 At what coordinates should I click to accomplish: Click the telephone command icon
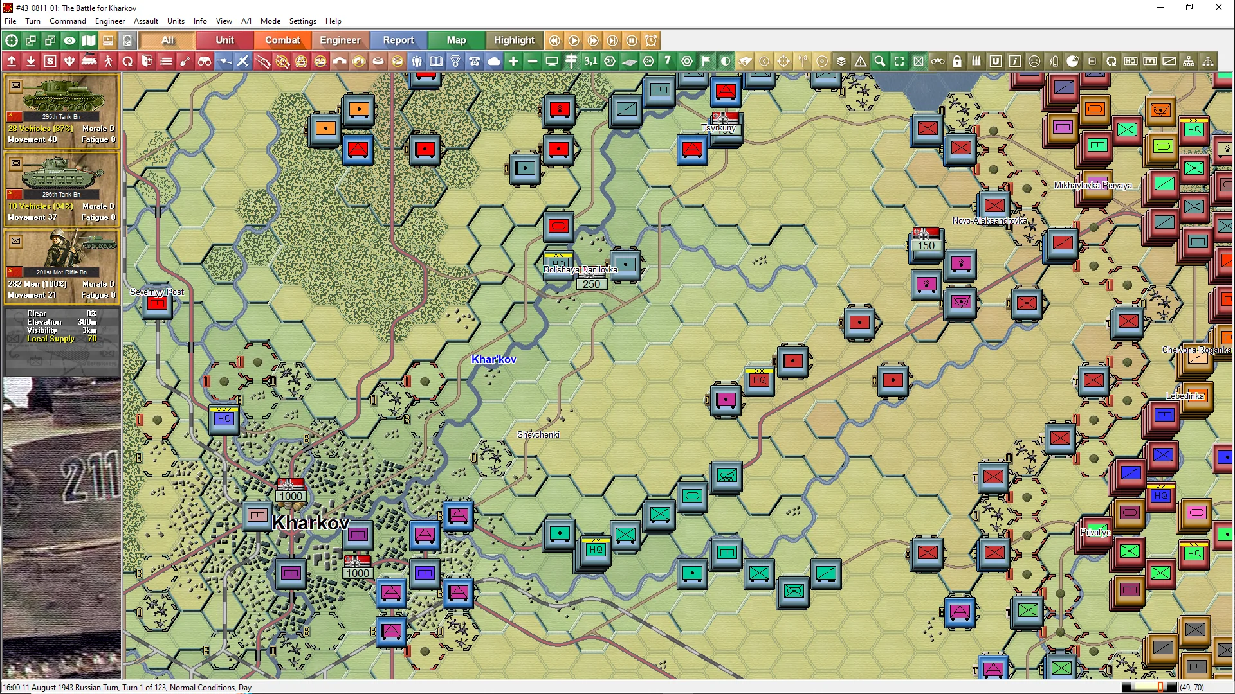point(475,61)
